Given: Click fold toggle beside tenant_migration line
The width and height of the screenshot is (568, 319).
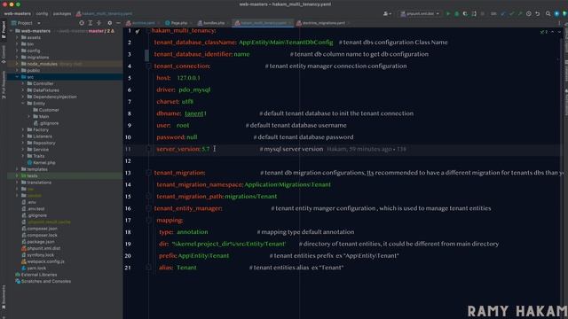Looking at the screenshot, I should 148,173.
